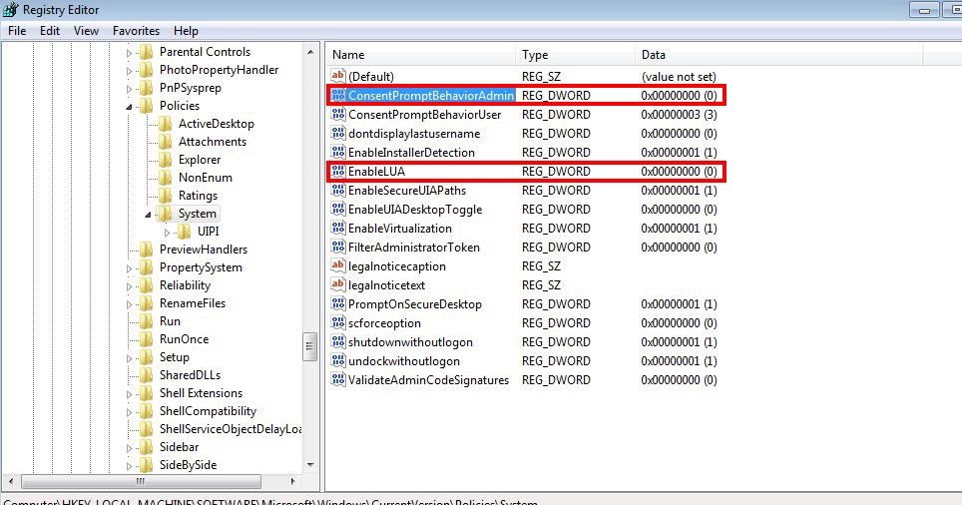Click tree horizontal scrollbar right arrow

293,481
